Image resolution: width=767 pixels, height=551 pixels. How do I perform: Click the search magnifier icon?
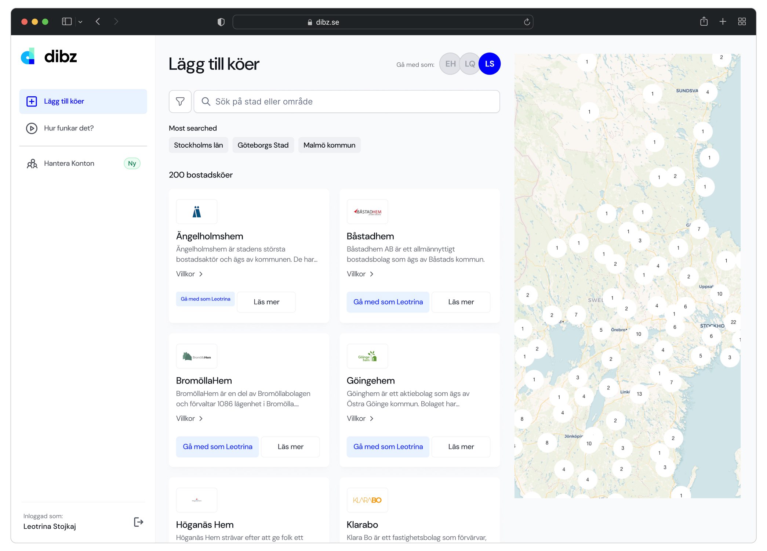click(x=206, y=101)
